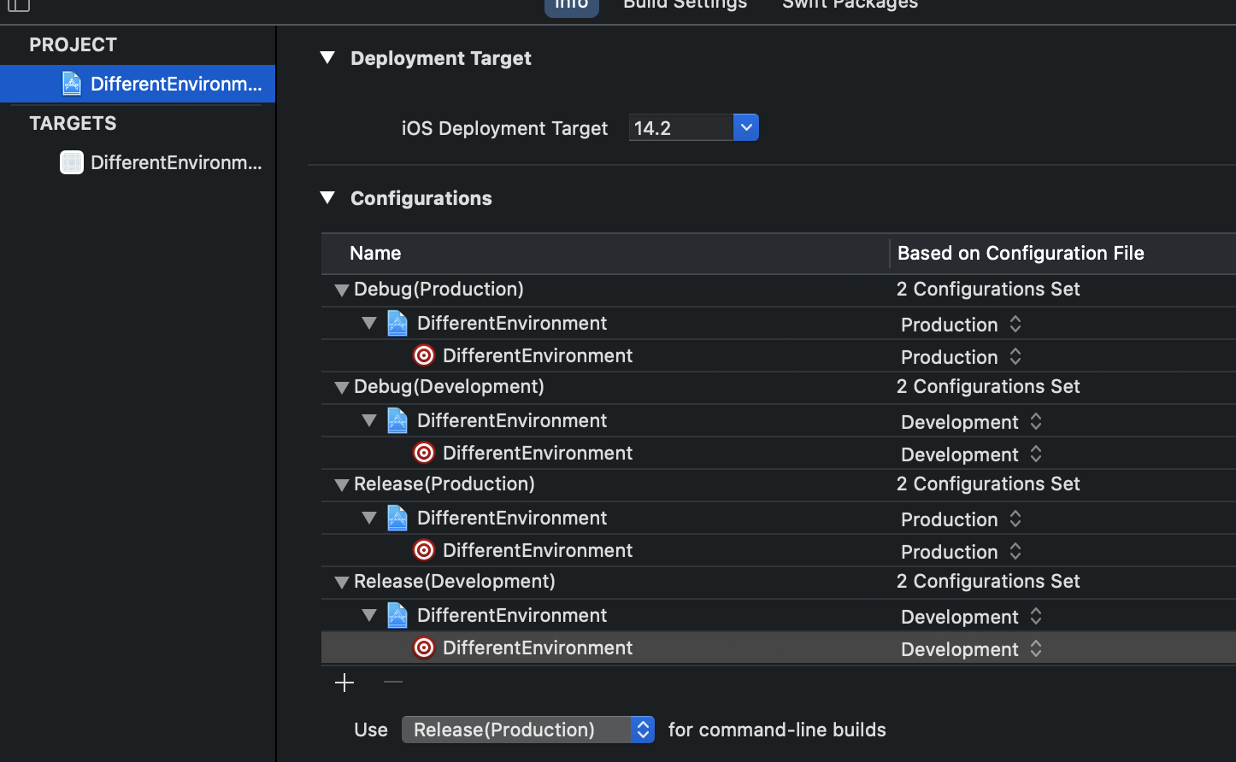Open the iOS Deployment Target version dropdown

[745, 128]
